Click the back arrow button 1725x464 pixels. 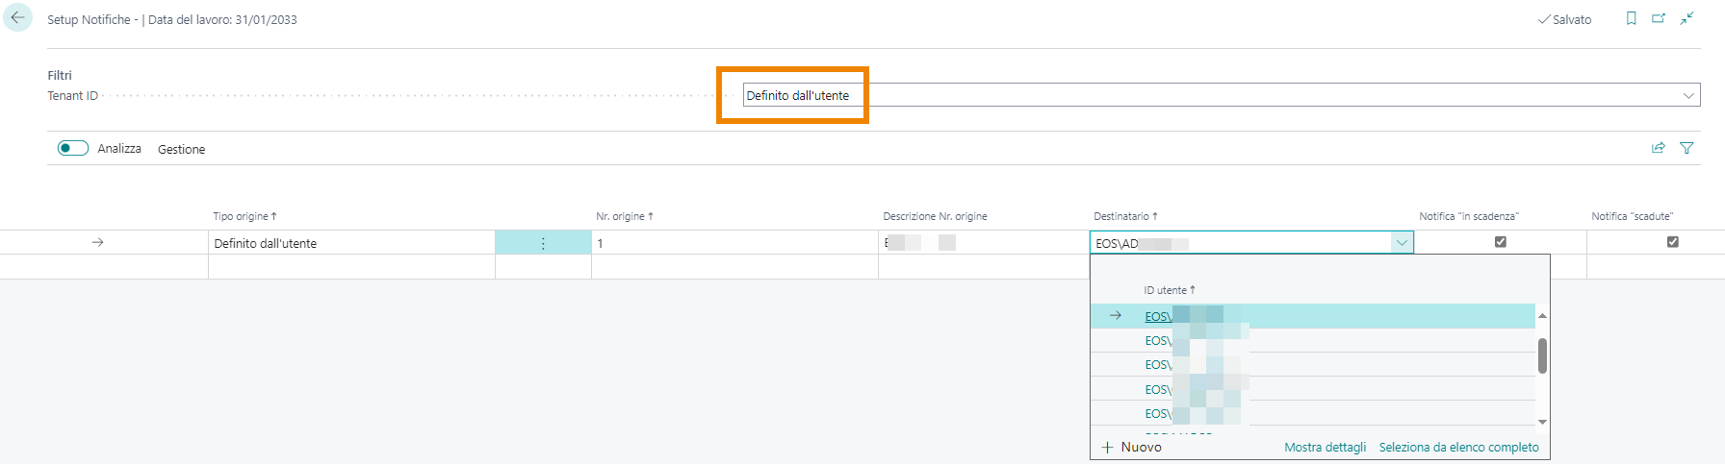click(x=17, y=18)
